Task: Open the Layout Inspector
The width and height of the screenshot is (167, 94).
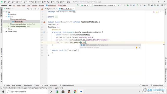Action: point(157,85)
